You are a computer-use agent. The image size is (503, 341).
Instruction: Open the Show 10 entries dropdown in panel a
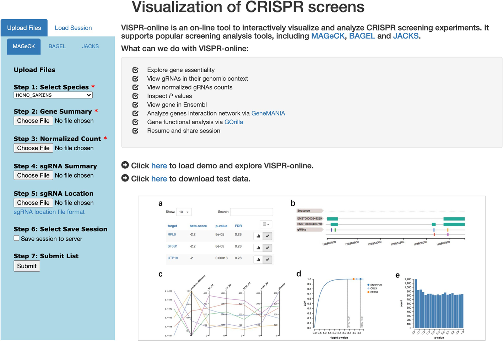tap(184, 212)
